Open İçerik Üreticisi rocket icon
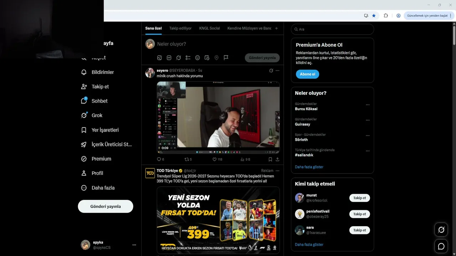The width and height of the screenshot is (456, 256). (84, 144)
